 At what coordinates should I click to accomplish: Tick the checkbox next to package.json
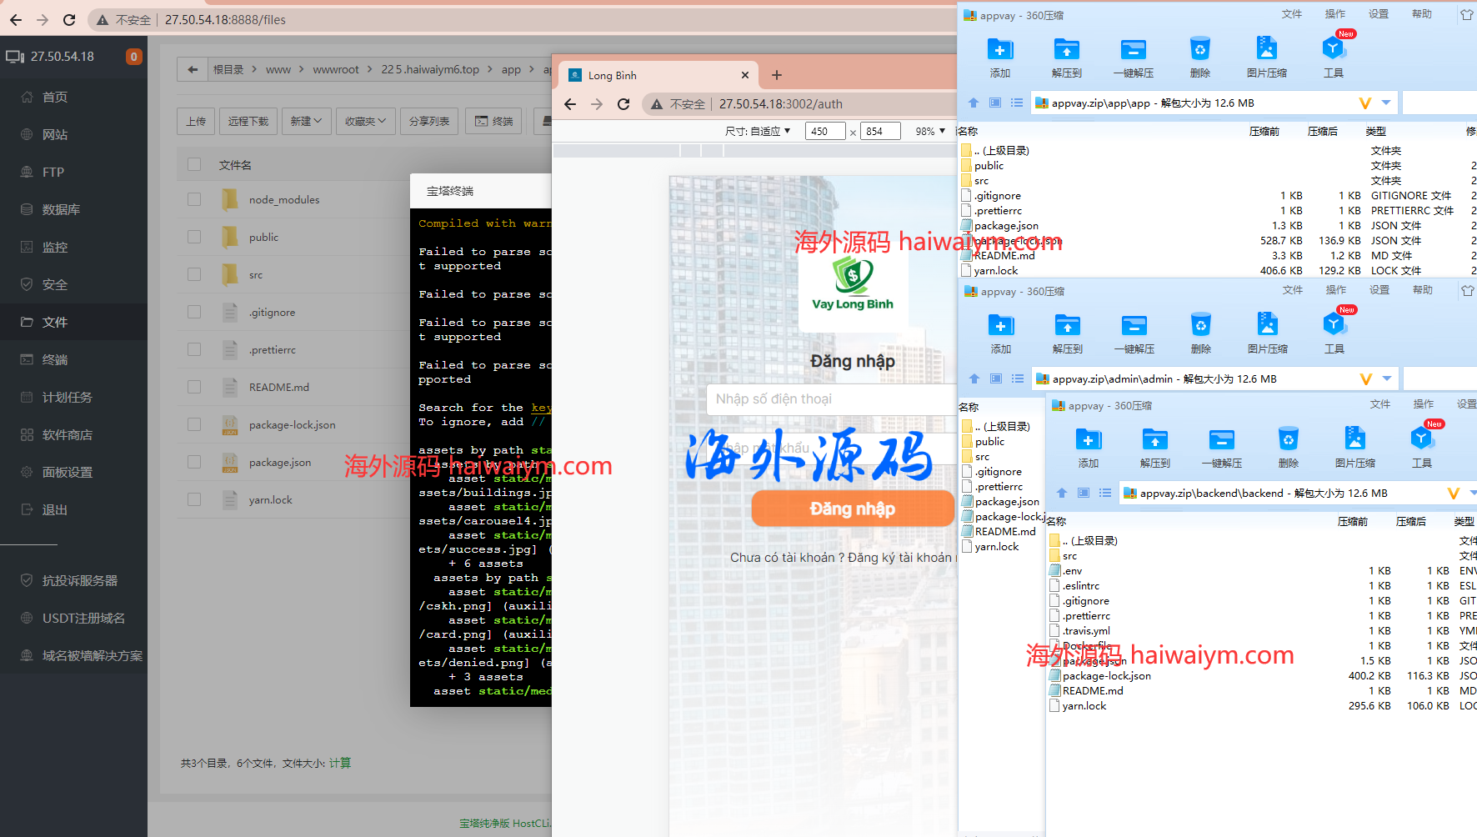click(194, 462)
